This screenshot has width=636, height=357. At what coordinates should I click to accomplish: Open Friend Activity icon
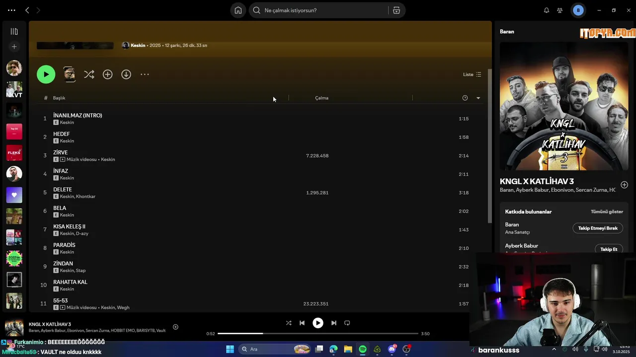tap(560, 10)
